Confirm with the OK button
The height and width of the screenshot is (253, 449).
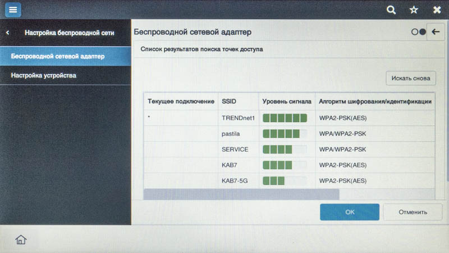click(350, 212)
